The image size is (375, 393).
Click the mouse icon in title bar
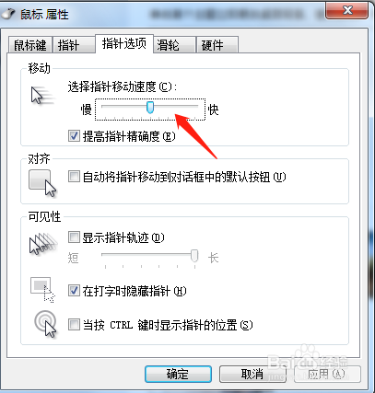pos(7,14)
